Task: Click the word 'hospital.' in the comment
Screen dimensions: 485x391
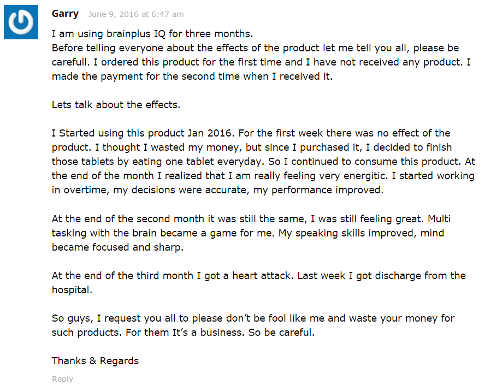Action: [72, 290]
